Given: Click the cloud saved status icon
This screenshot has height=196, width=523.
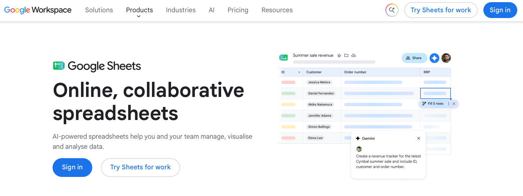Looking at the screenshot, I should (354, 55).
